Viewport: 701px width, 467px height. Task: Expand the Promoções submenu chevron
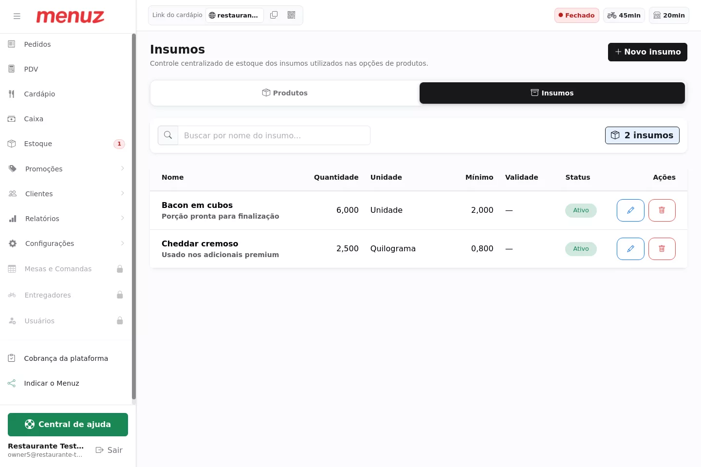(122, 168)
